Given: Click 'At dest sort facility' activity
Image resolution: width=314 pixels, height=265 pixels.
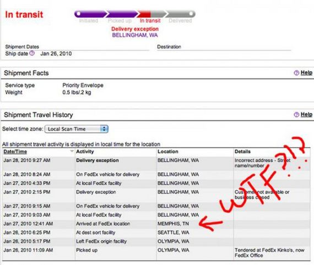Looking at the screenshot, I should tap(96, 232).
